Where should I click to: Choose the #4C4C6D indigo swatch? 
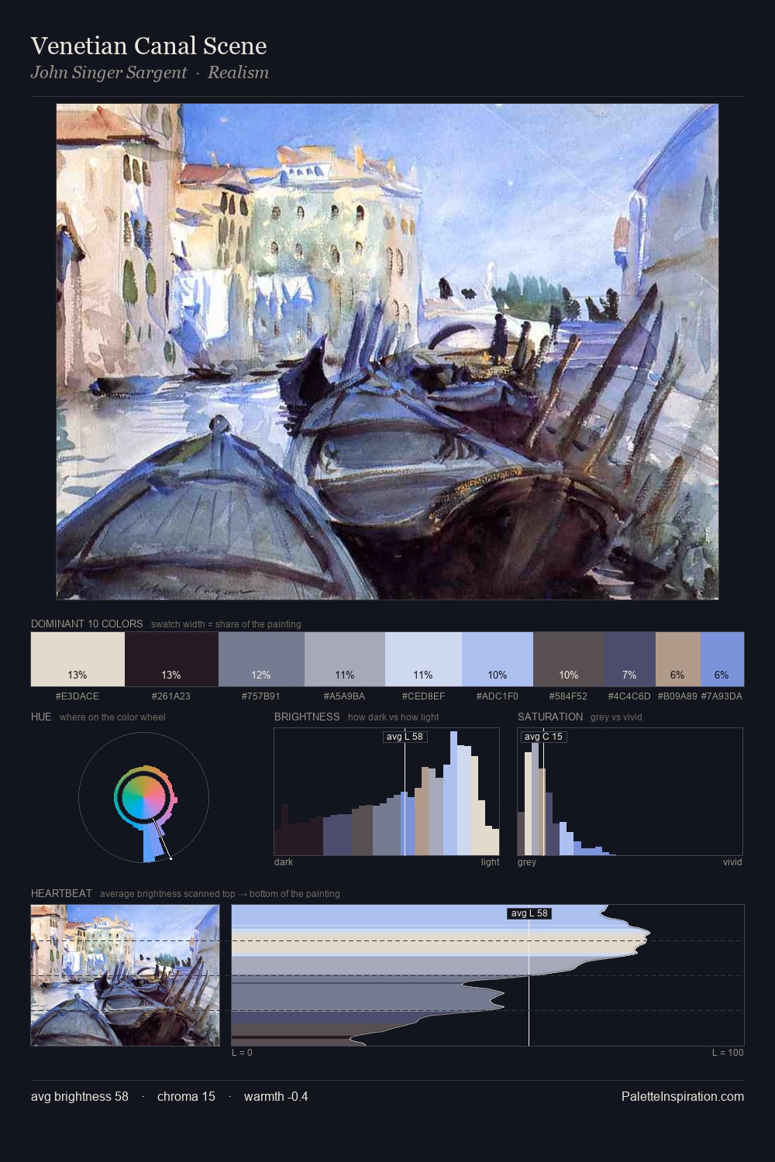pos(630,659)
